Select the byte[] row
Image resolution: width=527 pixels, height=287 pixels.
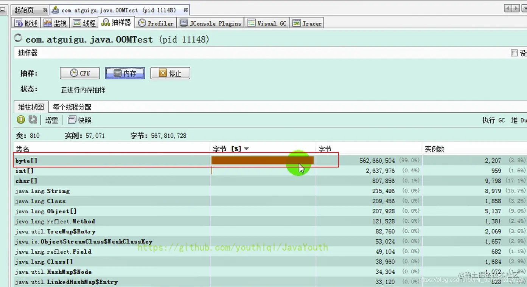tap(270, 161)
